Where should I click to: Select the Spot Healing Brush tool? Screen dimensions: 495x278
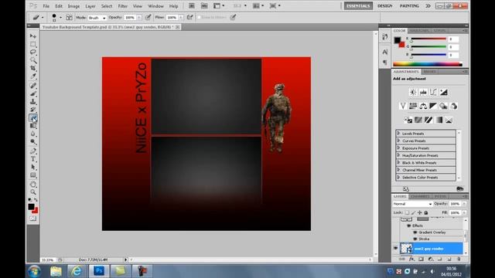[x=32, y=86]
